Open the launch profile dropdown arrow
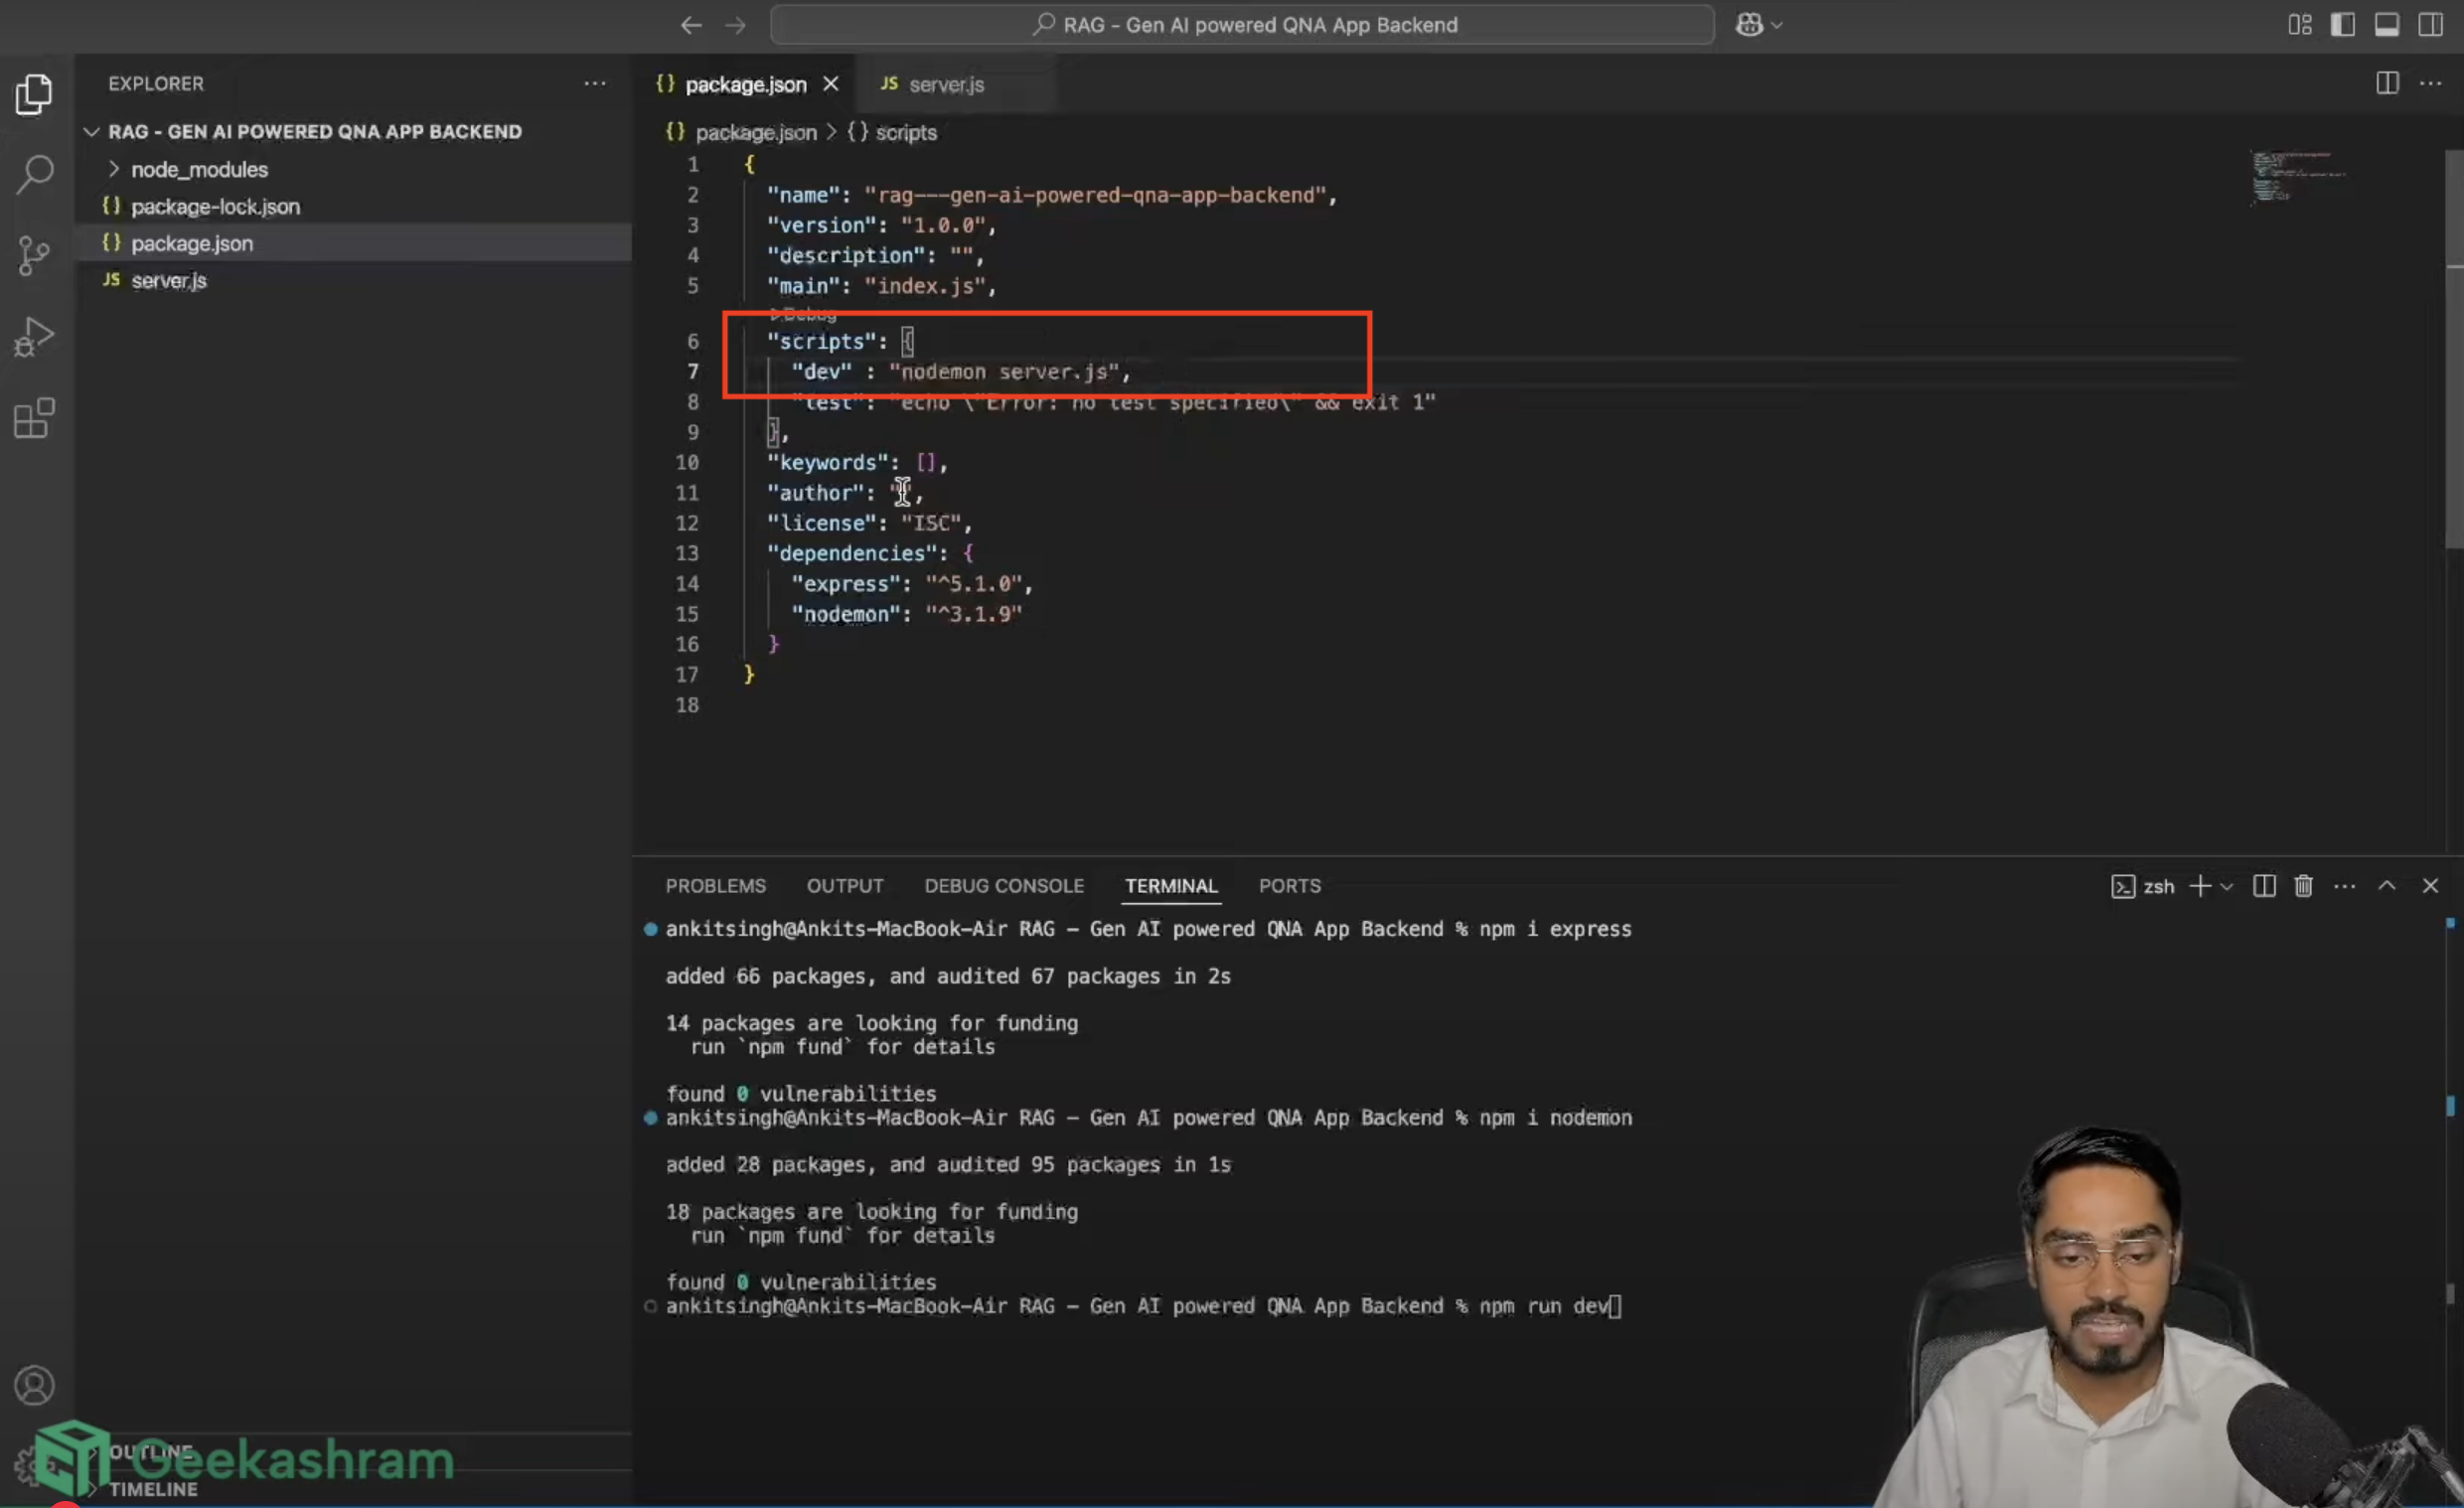 (x=2226, y=886)
